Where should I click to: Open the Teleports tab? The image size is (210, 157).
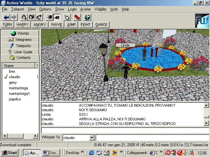pyautogui.click(x=20, y=46)
